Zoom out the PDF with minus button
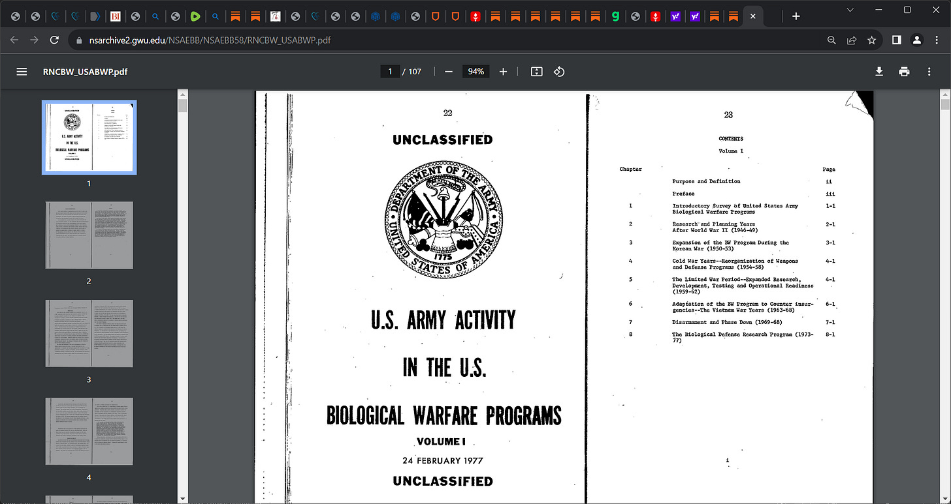Screen dimensions: 951x504 [449, 72]
